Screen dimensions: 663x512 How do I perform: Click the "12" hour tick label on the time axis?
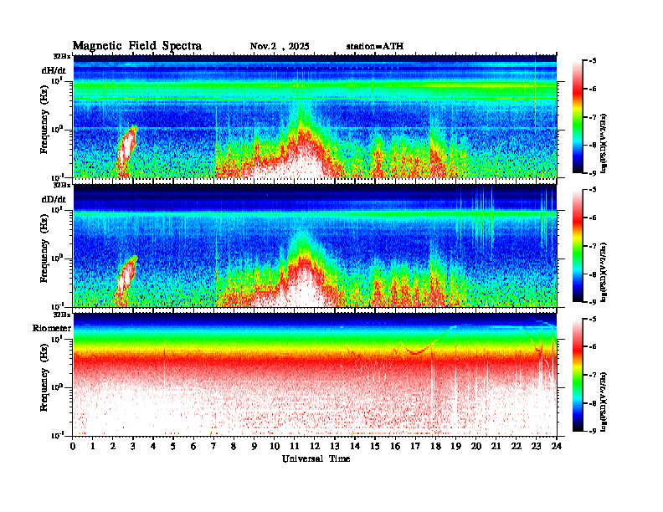tap(315, 446)
